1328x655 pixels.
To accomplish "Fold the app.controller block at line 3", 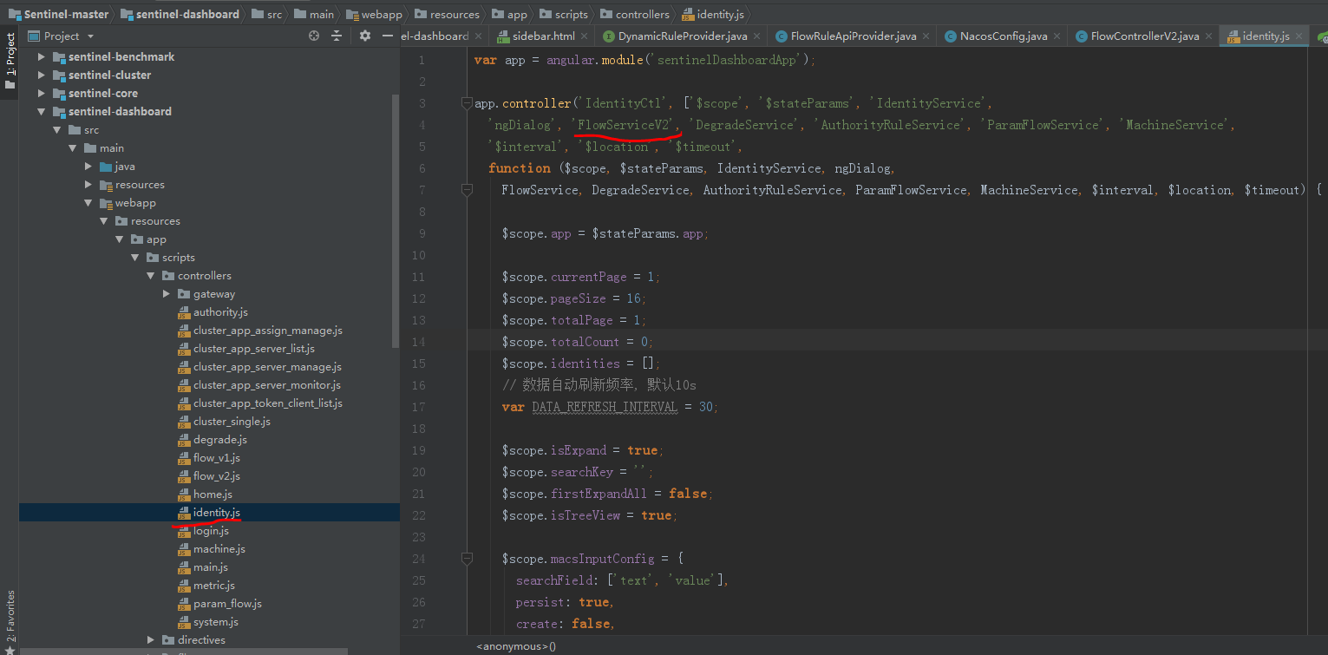I will 467,103.
